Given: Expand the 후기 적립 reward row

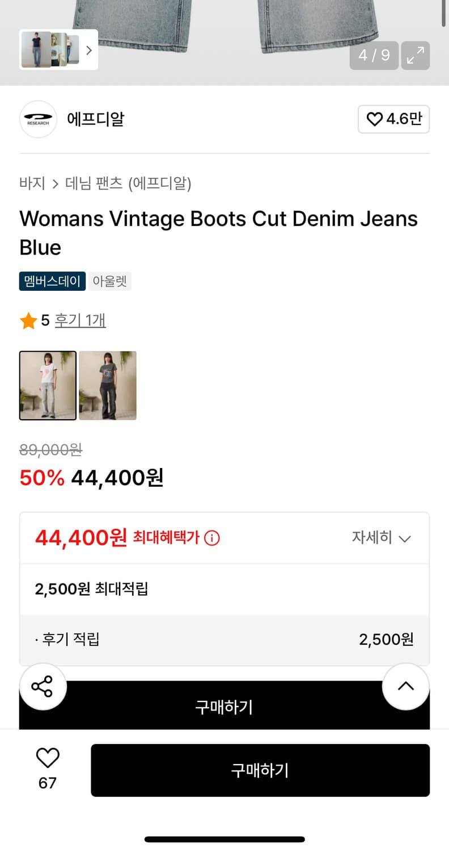Looking at the screenshot, I should pos(224,639).
